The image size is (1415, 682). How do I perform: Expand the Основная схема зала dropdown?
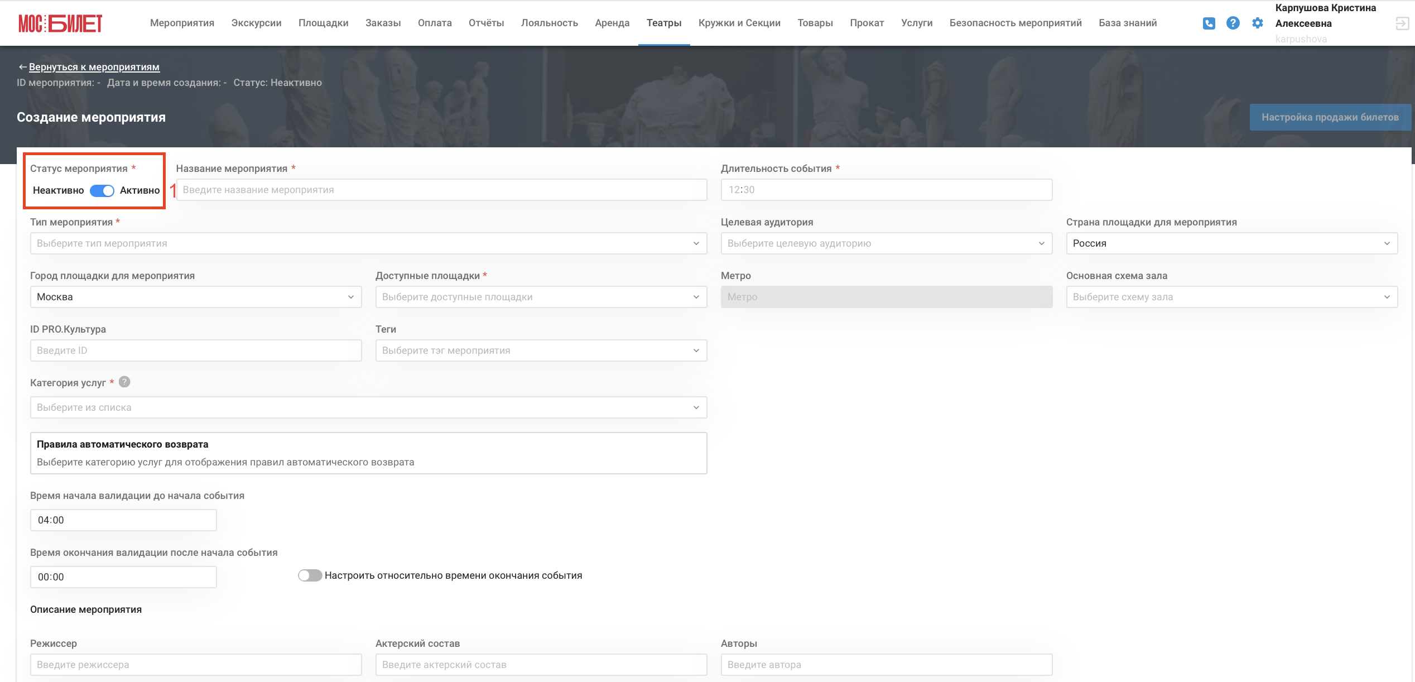tap(1231, 297)
